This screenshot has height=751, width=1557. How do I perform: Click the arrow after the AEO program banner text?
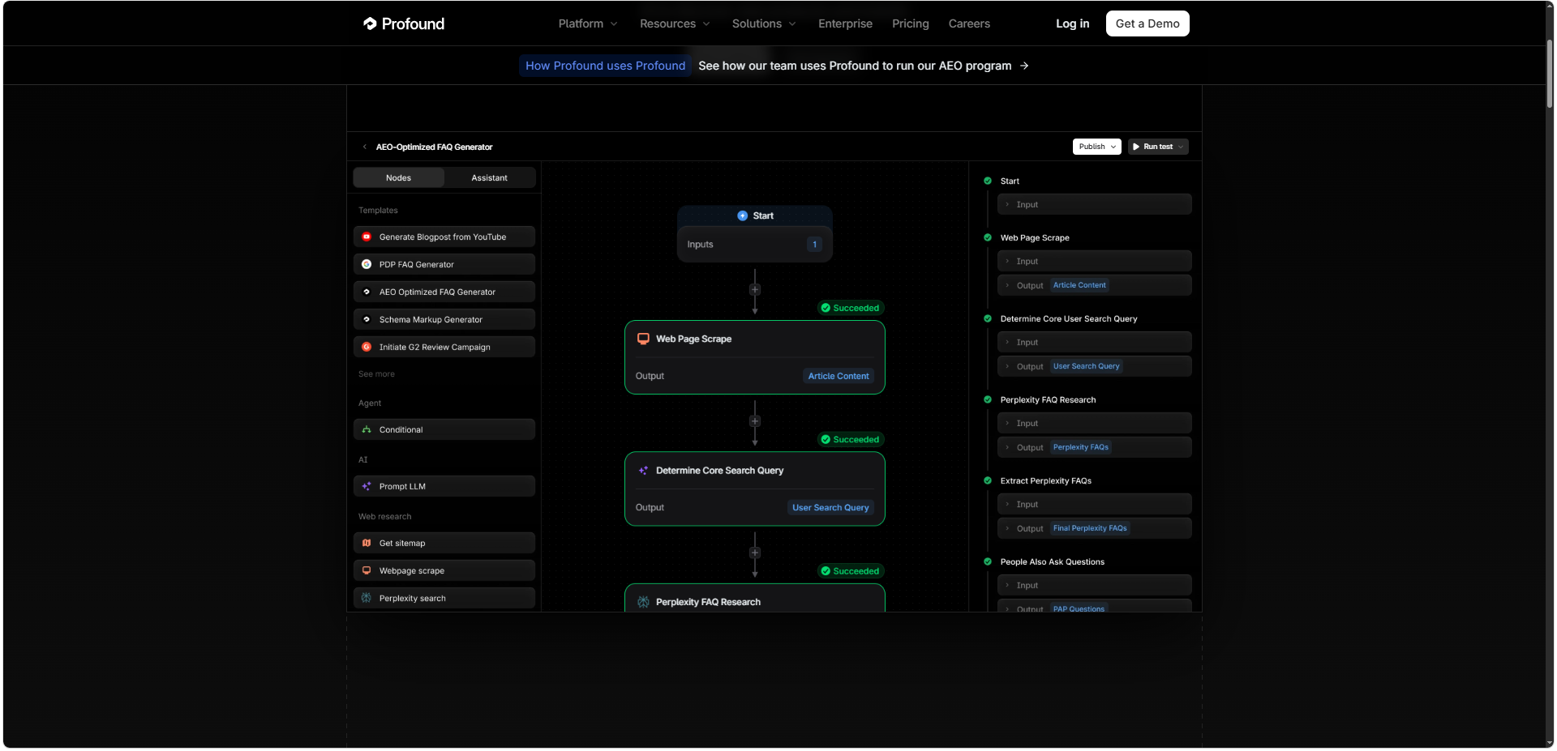coord(1024,66)
